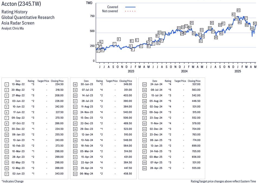The image size is (259, 183).
Task: Click the '*5' rating in the 05-Aug-24 row
Action: click(x=170, y=101)
